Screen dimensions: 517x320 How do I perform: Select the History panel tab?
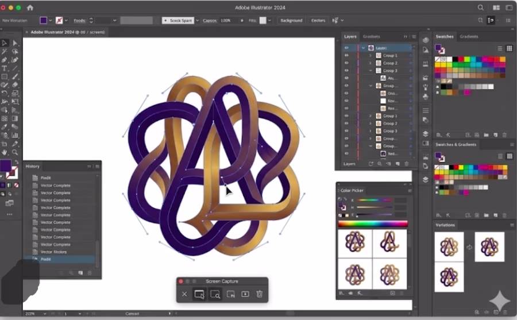pyautogui.click(x=32, y=166)
